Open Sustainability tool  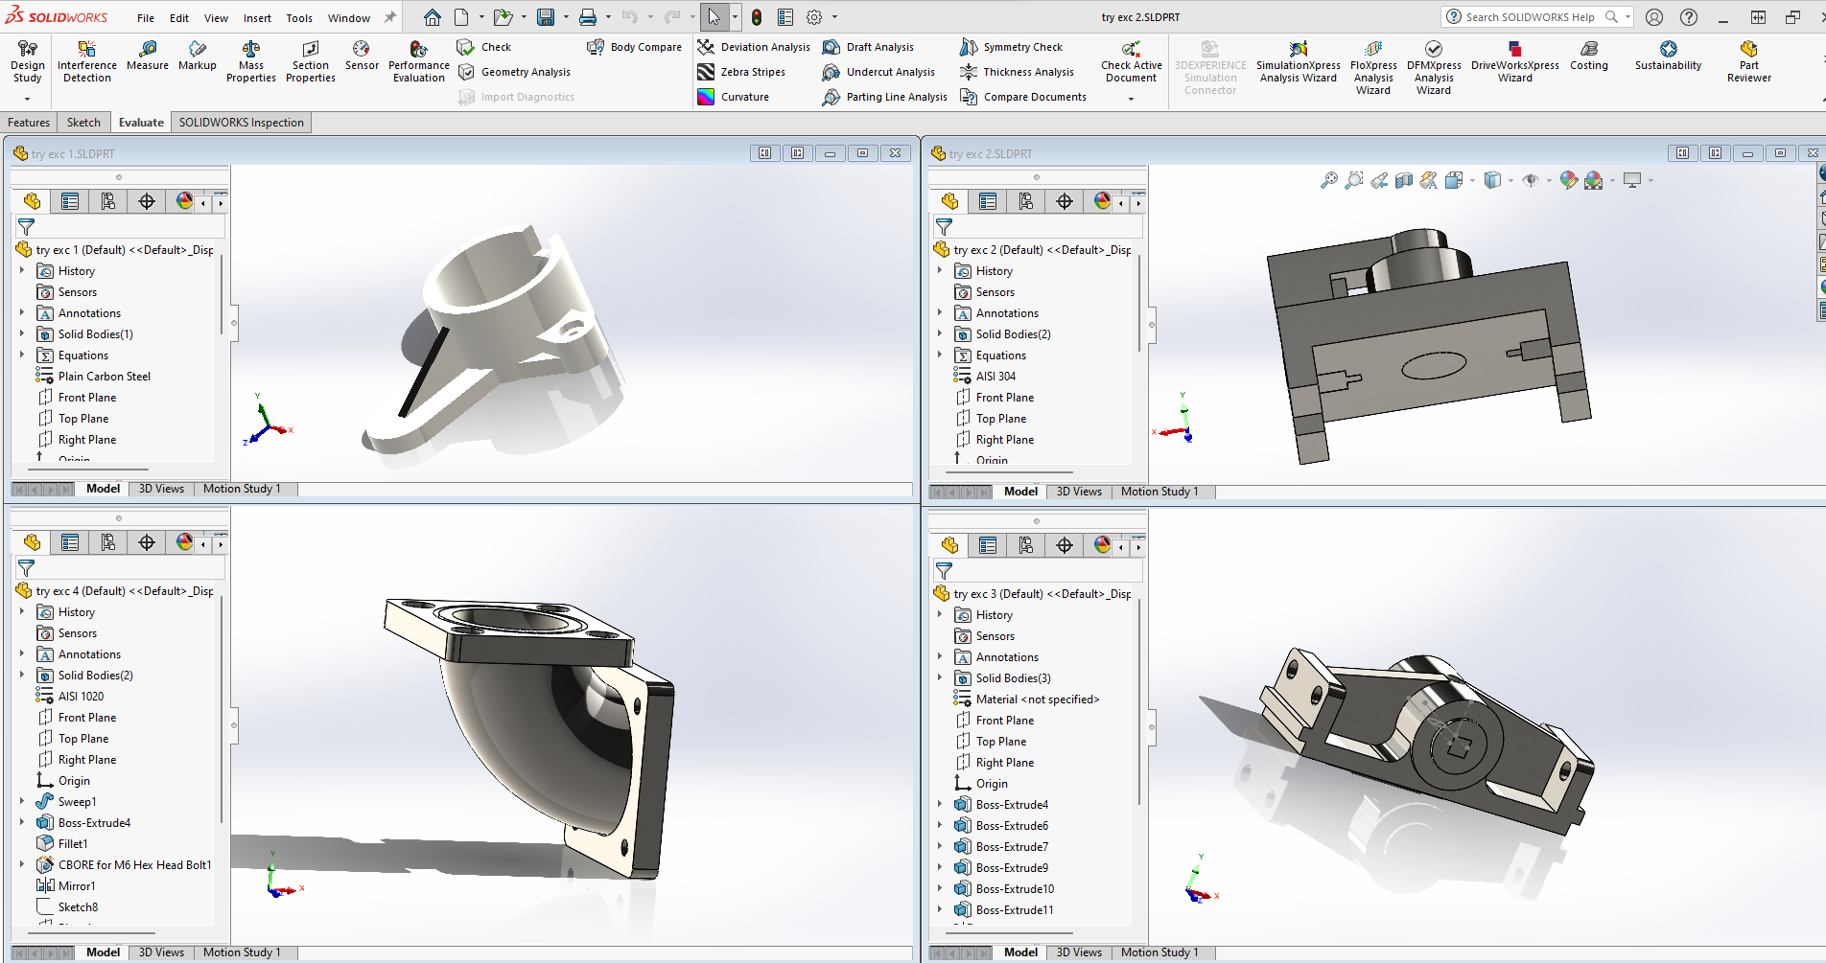click(1669, 56)
